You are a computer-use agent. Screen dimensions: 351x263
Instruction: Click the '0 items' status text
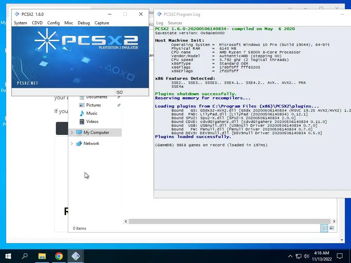coord(80,228)
